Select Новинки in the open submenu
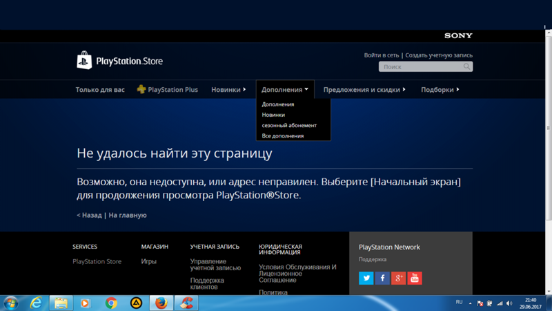The height and width of the screenshot is (311, 552). (x=273, y=115)
